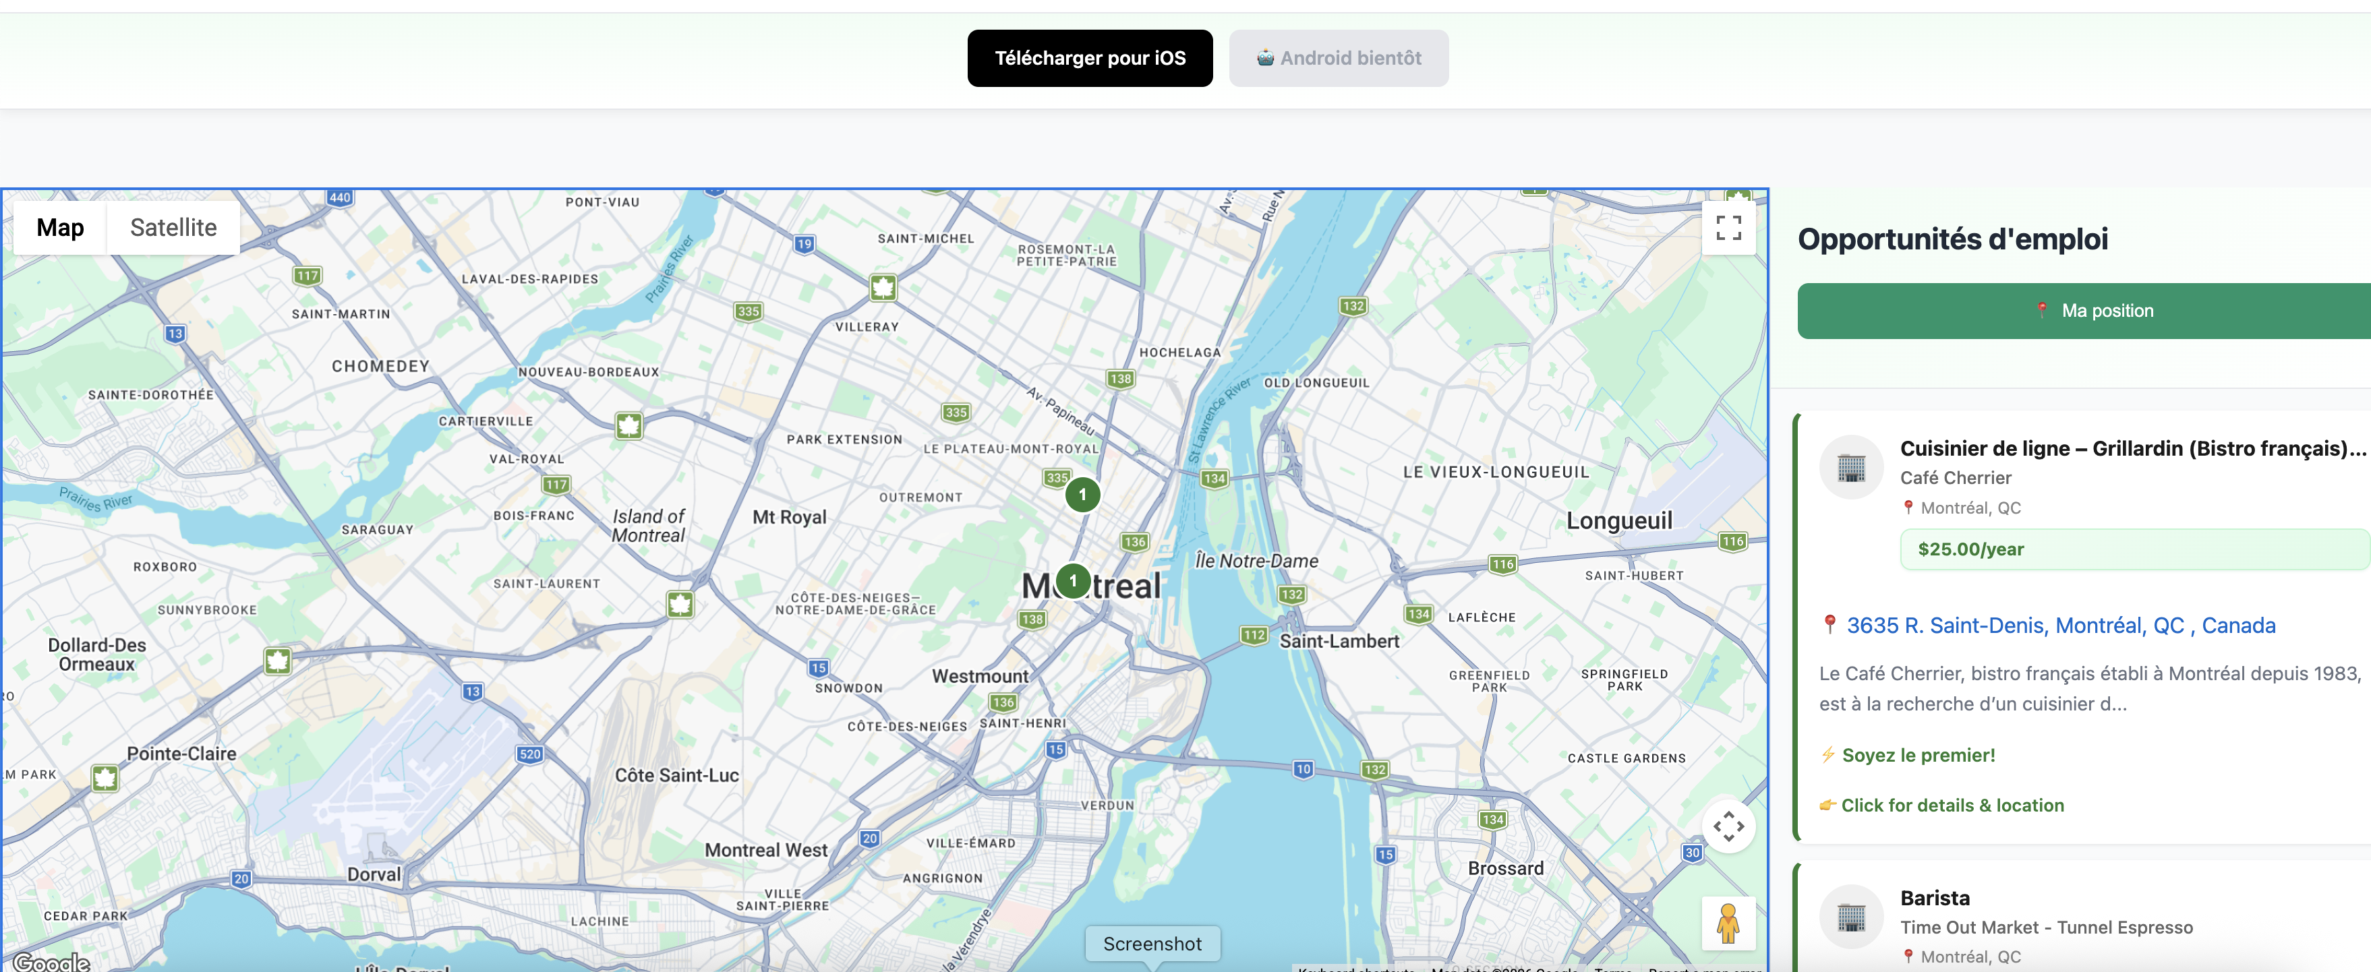Click the Mt Royal map label
The width and height of the screenshot is (2371, 972).
pyautogui.click(x=789, y=517)
